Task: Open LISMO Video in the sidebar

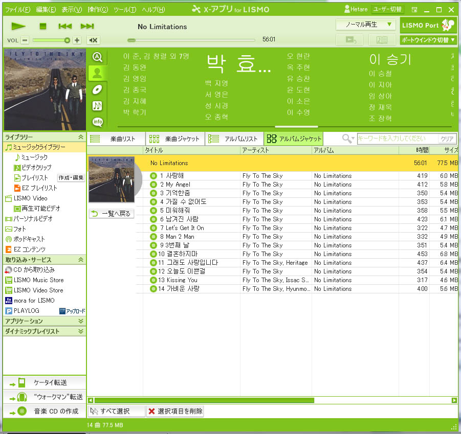Action: click(27, 198)
